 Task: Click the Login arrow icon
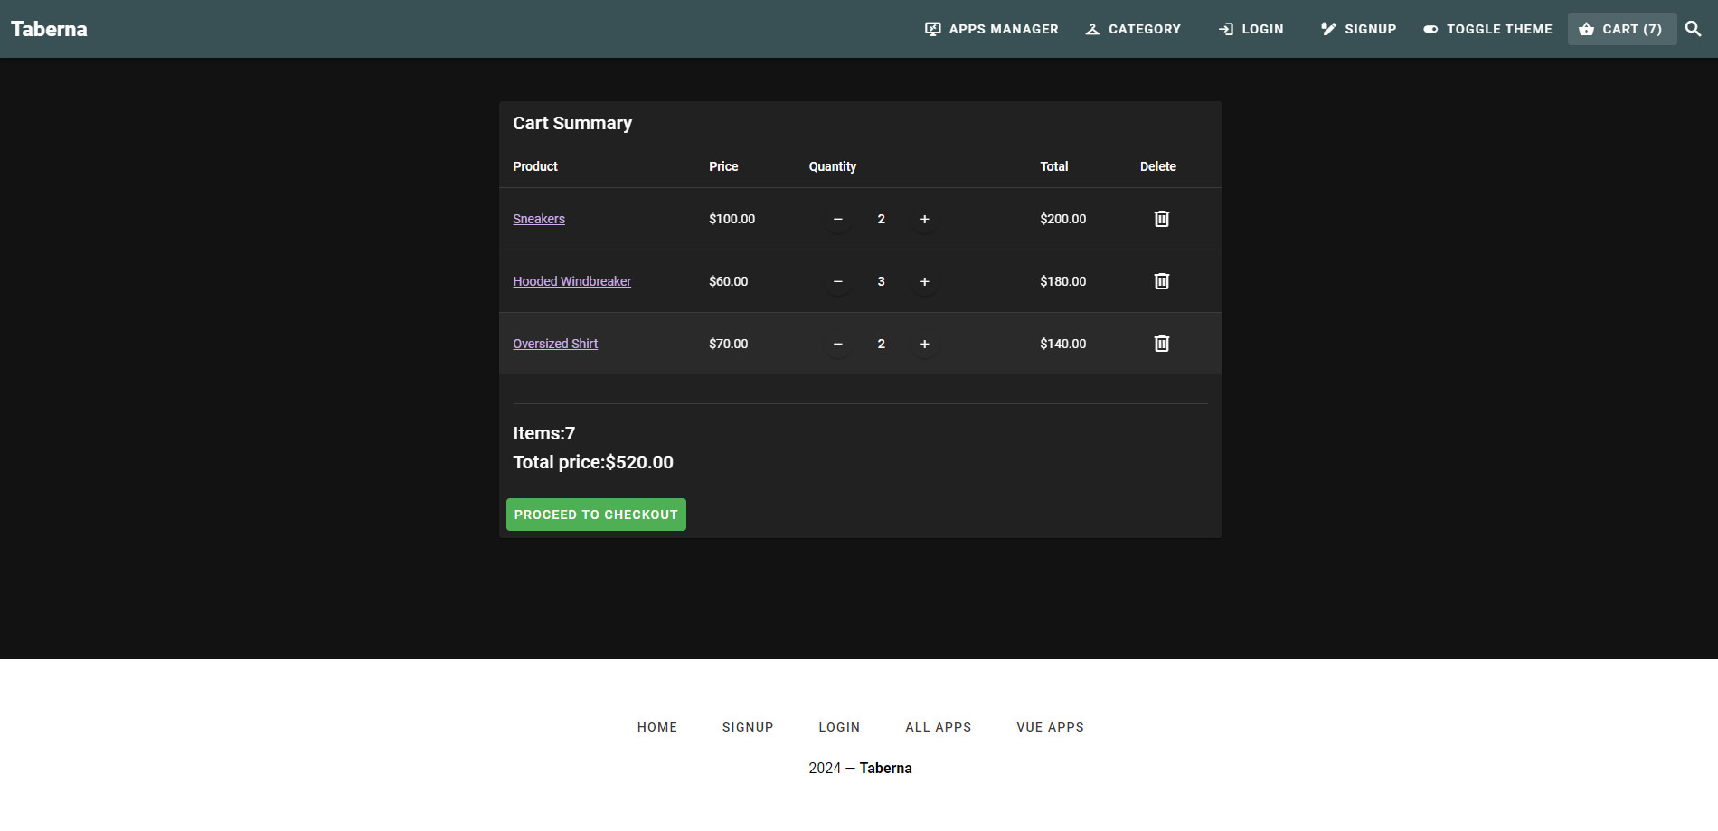tap(1228, 28)
